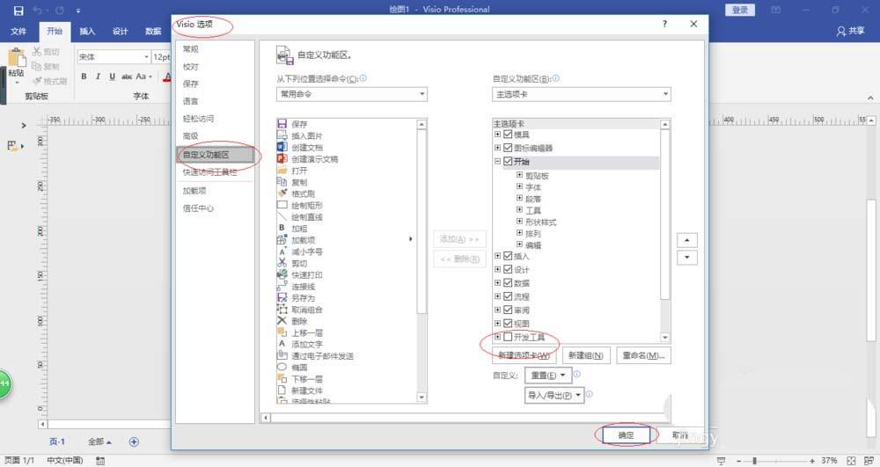
Task: Open the 信任中心 options category
Action: [x=198, y=208]
